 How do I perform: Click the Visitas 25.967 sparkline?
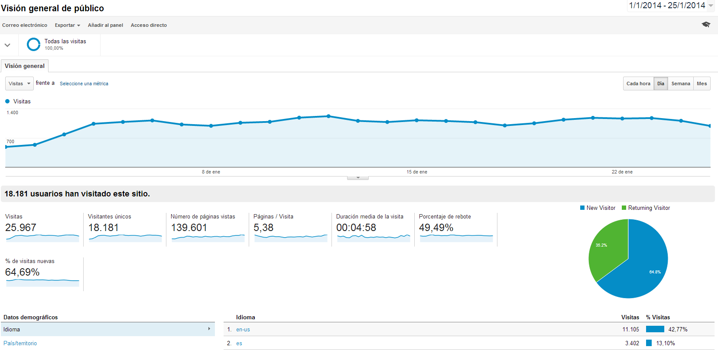click(x=42, y=238)
